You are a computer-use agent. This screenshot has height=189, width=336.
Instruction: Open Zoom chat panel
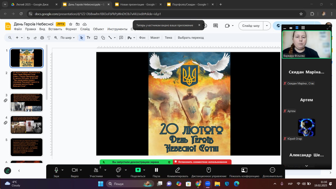click(119, 172)
